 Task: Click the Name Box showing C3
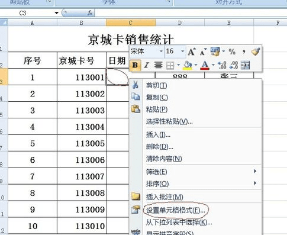(x=27, y=13)
